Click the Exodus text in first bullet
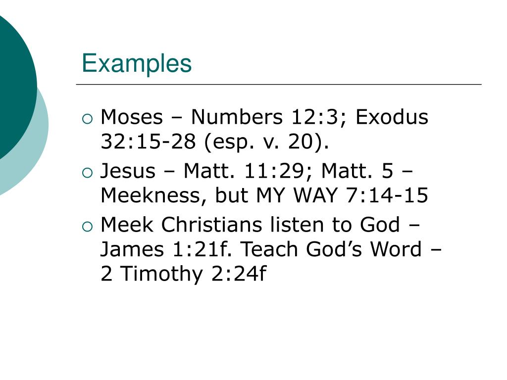 [392, 117]
